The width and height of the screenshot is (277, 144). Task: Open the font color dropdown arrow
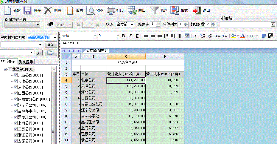click(x=248, y=36)
